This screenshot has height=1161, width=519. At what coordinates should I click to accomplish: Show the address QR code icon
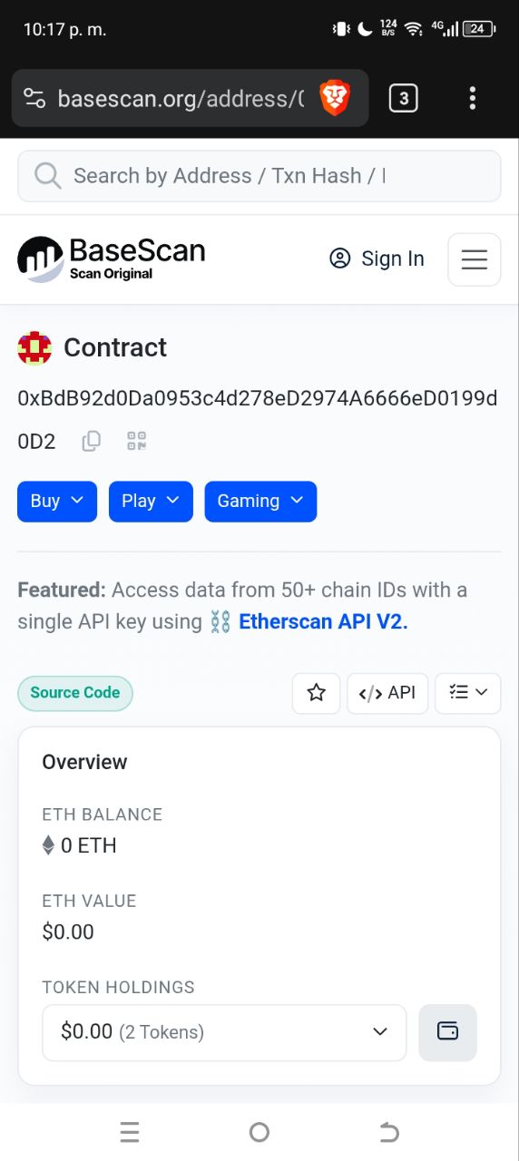click(x=137, y=442)
